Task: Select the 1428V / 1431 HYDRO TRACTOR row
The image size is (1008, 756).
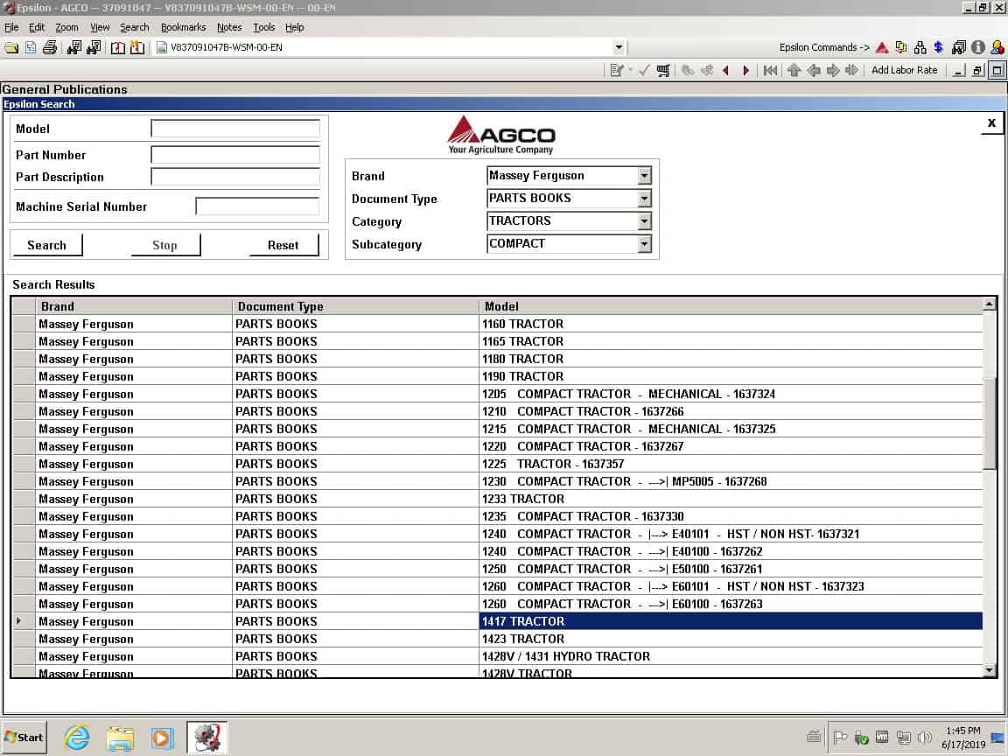Action: (498, 656)
